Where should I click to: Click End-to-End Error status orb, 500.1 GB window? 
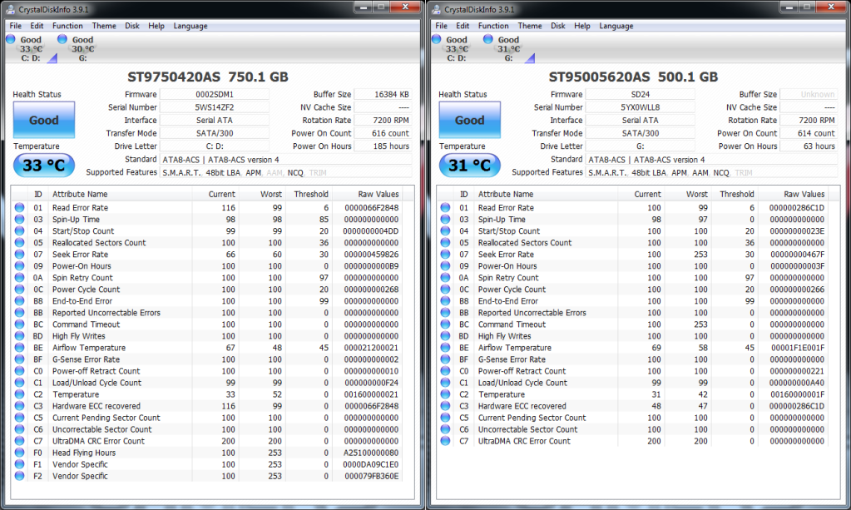446,300
